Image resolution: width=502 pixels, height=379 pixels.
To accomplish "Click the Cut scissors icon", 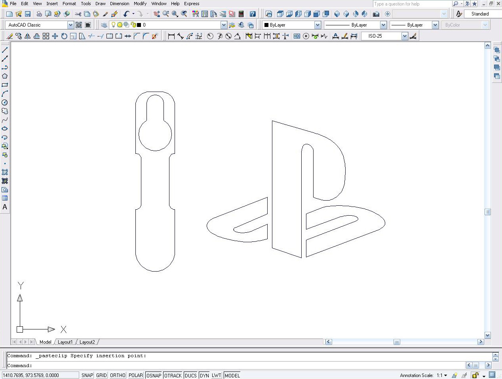I will tap(78, 14).
